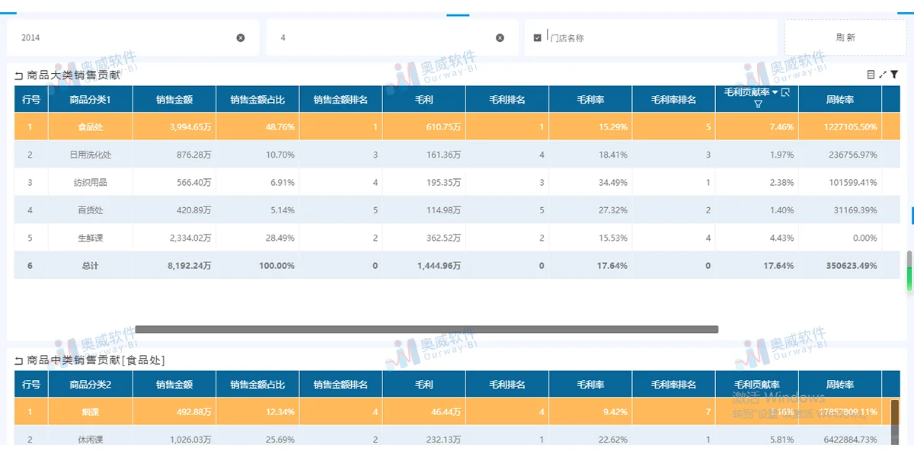Click the magnify/detail icon beside 毛利贡献率 header text

tap(785, 92)
